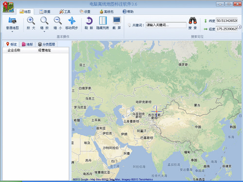243x182 pixels.
Task: Click the 俄罗斯 label on the map
Action: [183, 65]
